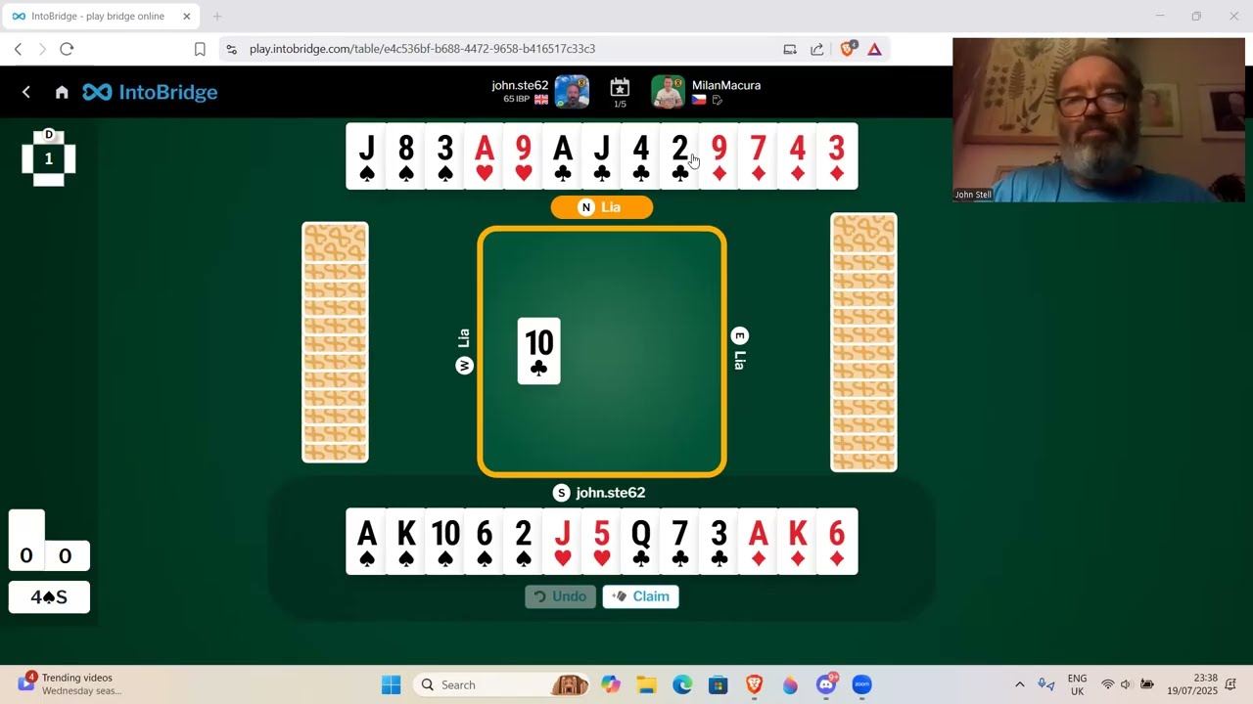This screenshot has width=1253, height=704.
Task: Go back using the IntoBridge back arrow
Action: (26, 92)
